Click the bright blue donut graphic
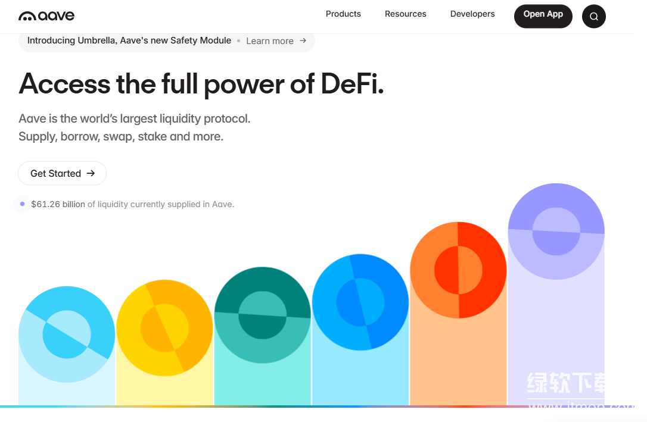 pos(360,302)
